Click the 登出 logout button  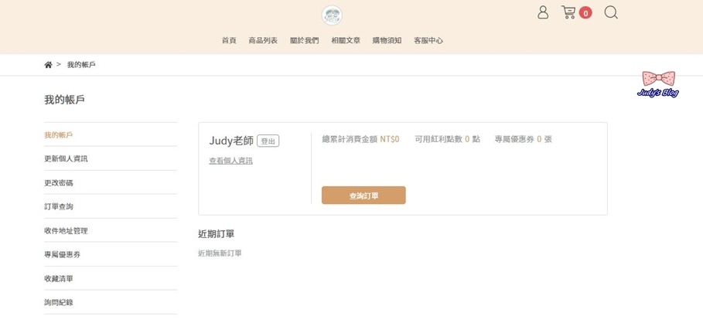268,141
